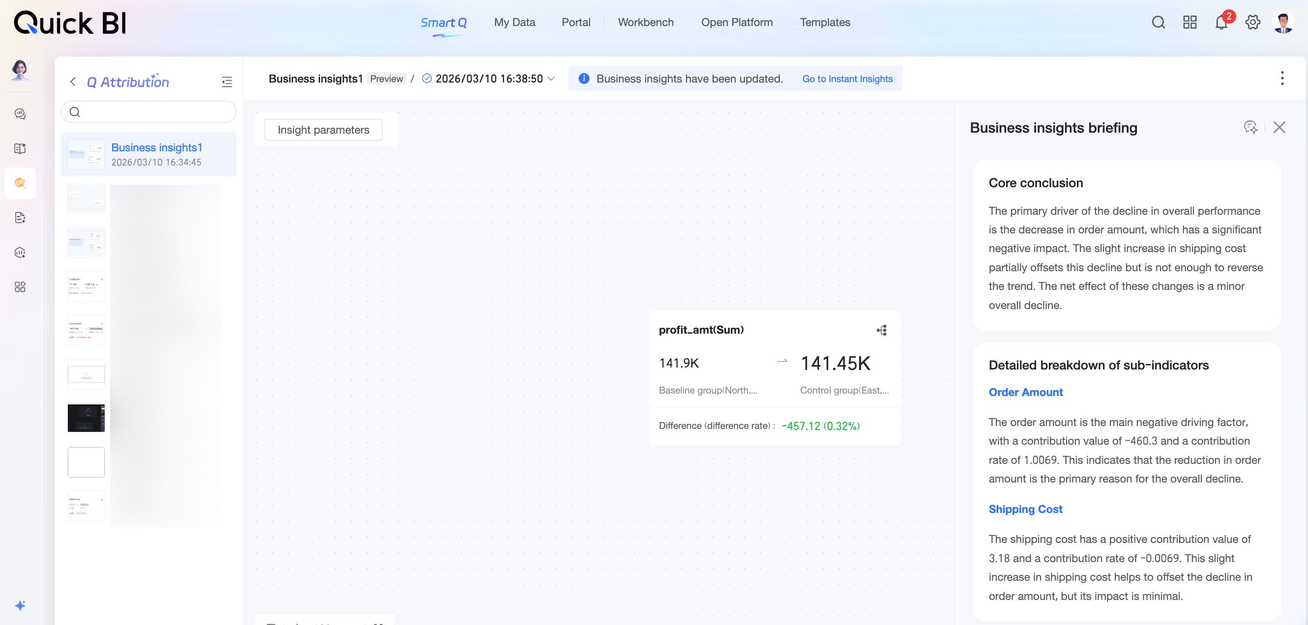Click the blue info icon in update notice

coord(584,78)
